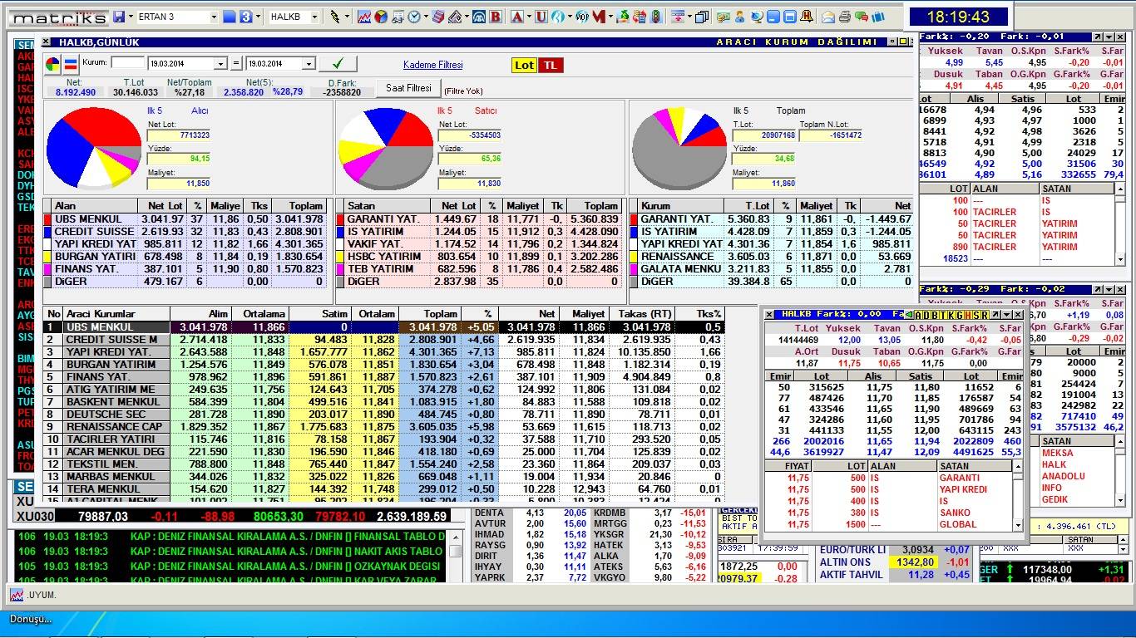This screenshot has width=1136, height=638.
Task: Toggle pie chart view in HALKB panel
Action: (52, 64)
